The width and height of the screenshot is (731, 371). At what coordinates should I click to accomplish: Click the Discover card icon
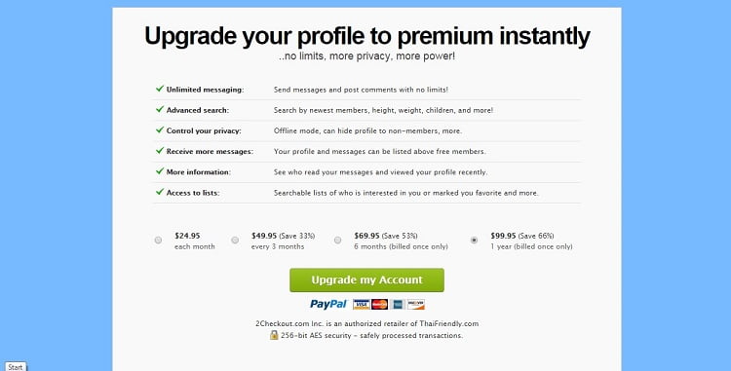[416, 305]
